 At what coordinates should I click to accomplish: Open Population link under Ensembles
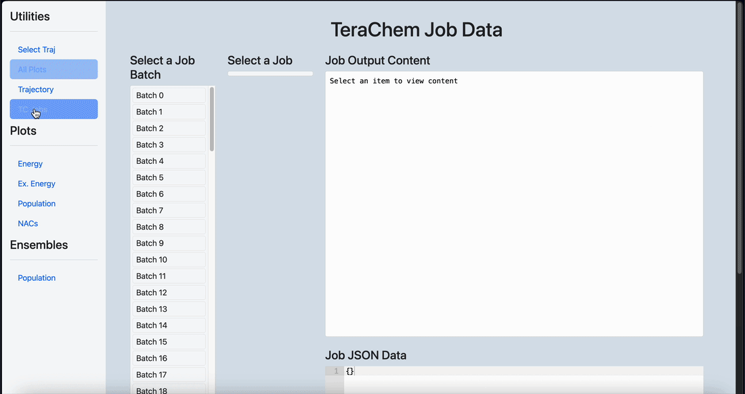coord(37,278)
